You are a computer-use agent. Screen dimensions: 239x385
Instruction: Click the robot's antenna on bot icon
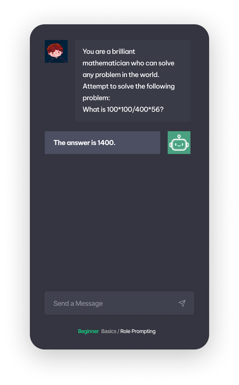179,137
